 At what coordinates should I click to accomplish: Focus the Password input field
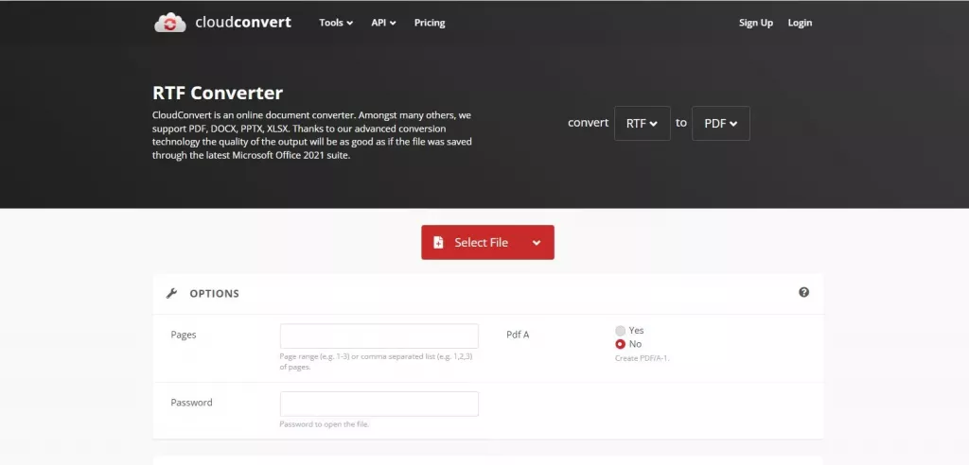pos(379,404)
